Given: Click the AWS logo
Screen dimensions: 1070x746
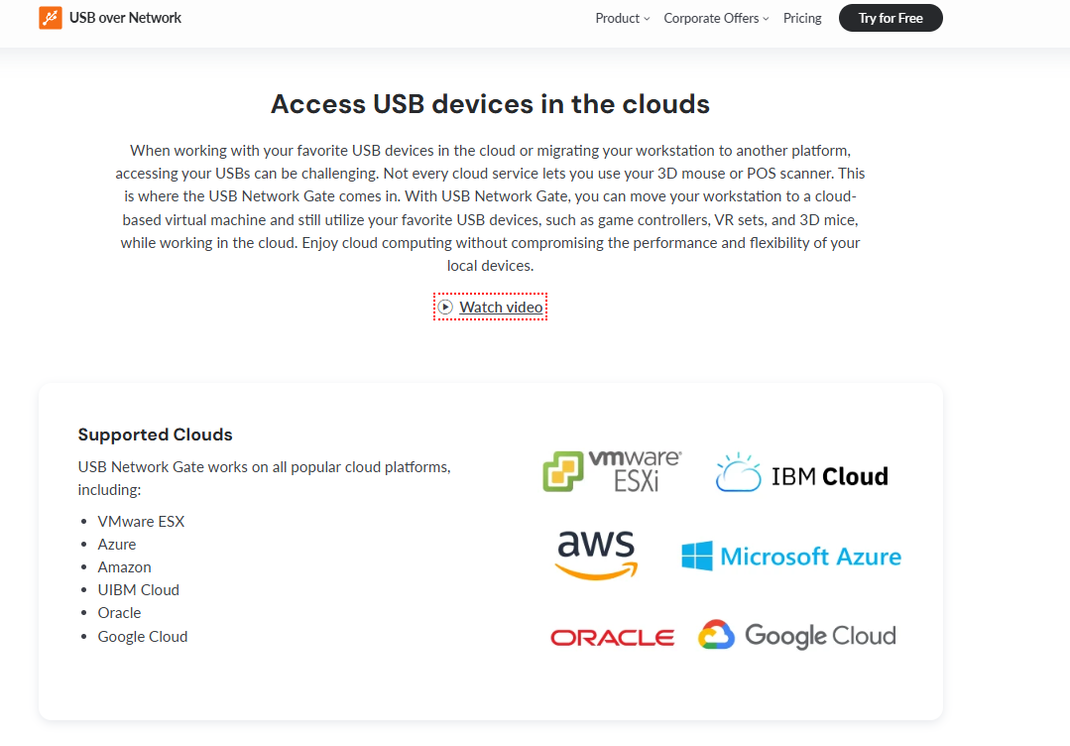Looking at the screenshot, I should tap(595, 555).
